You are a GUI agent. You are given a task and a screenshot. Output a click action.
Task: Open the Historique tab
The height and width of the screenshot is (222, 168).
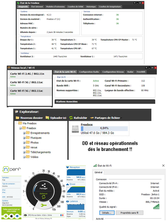(91, 7)
